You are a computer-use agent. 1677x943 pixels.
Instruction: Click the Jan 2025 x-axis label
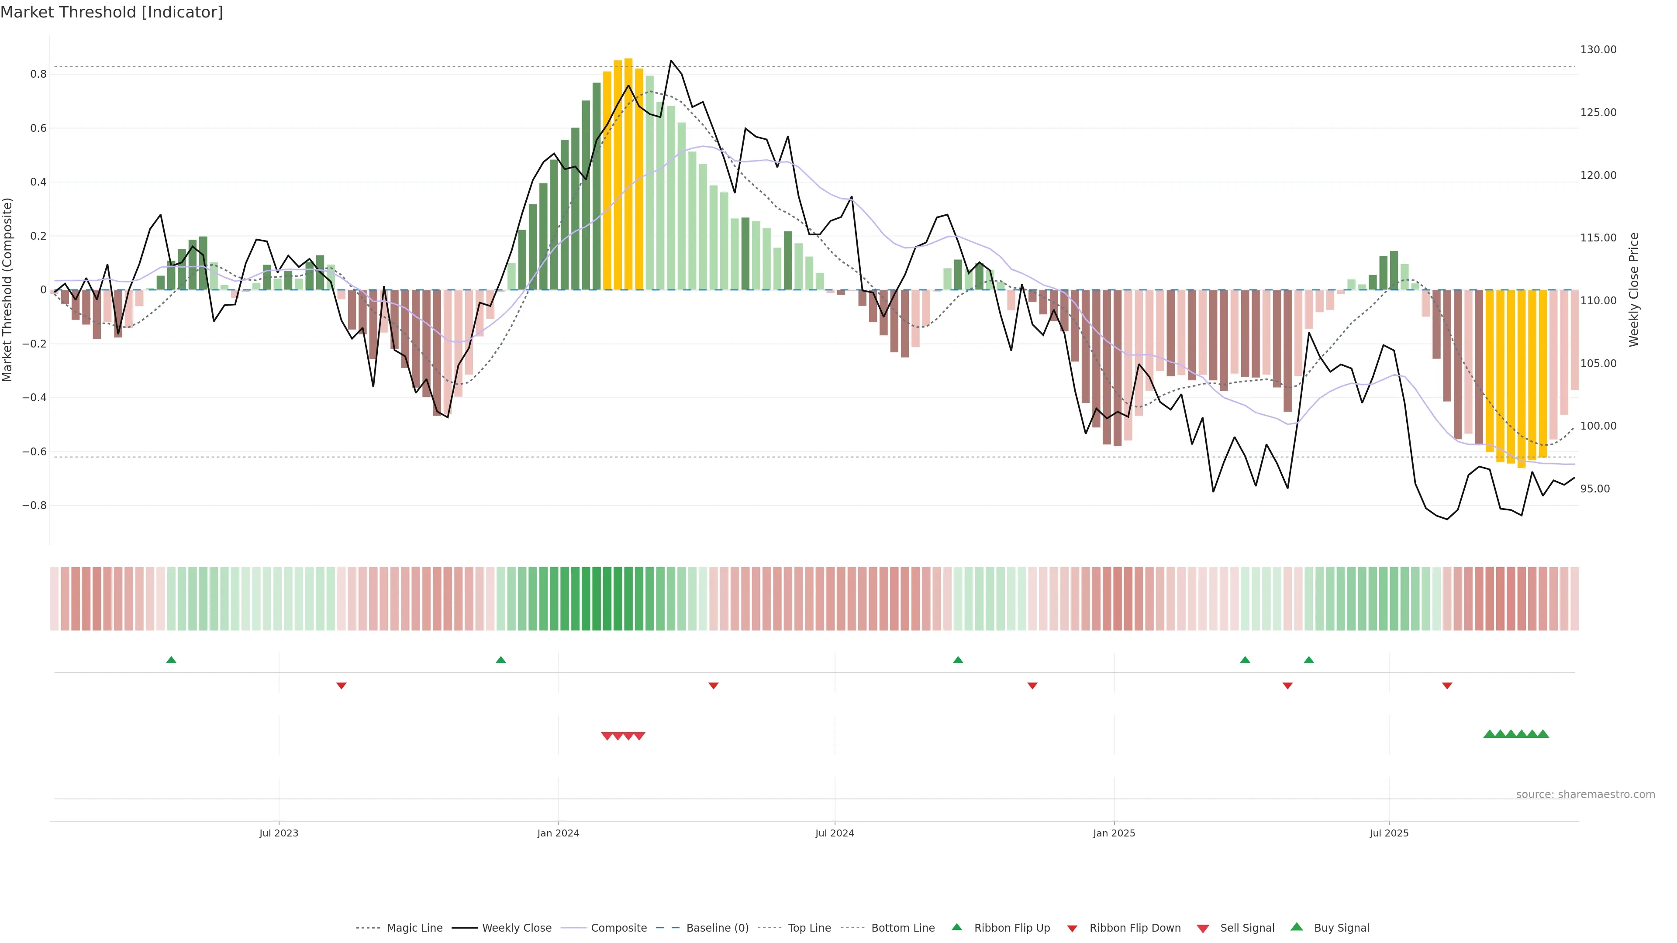point(1114,833)
